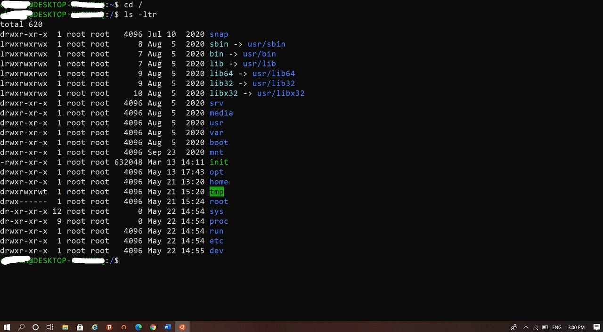Expand hidden system tray icons
Viewport: 603px width, 332px height.
pyautogui.click(x=526, y=327)
